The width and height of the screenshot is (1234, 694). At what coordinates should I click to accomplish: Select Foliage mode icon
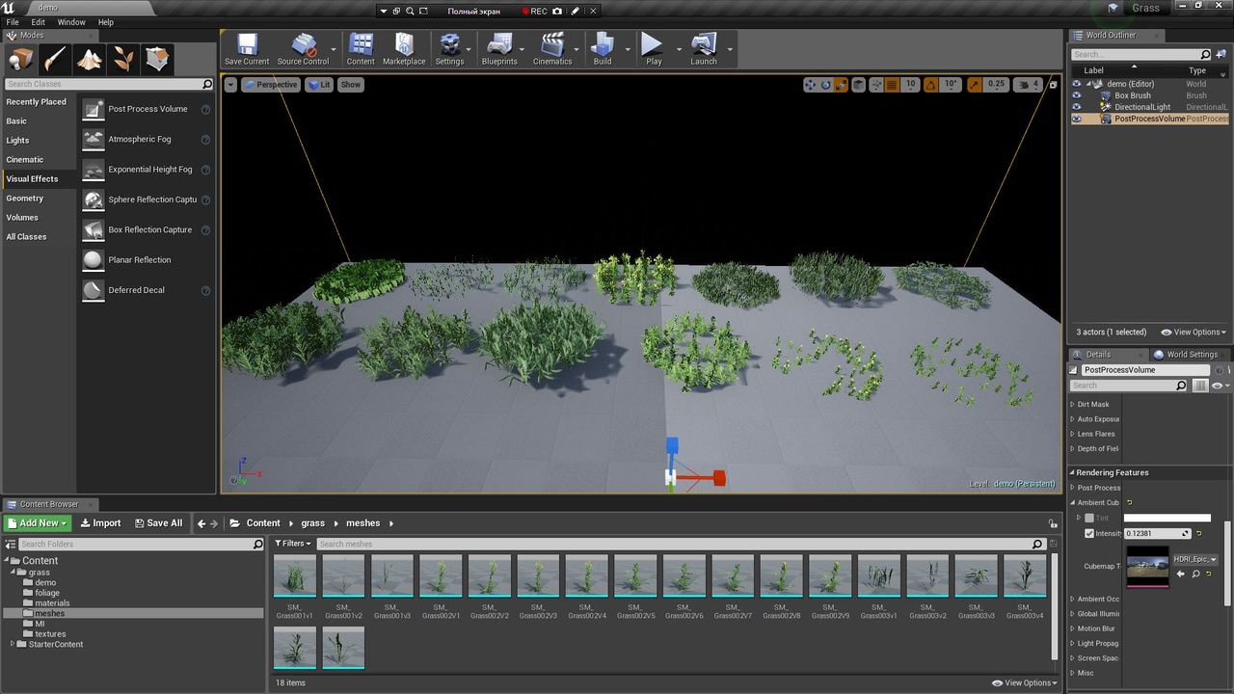click(123, 60)
